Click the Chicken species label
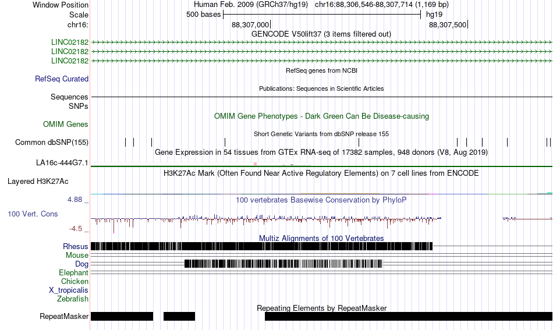 point(75,281)
